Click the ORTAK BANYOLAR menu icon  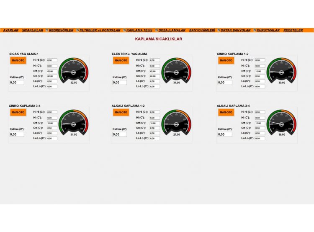(x=219, y=31)
